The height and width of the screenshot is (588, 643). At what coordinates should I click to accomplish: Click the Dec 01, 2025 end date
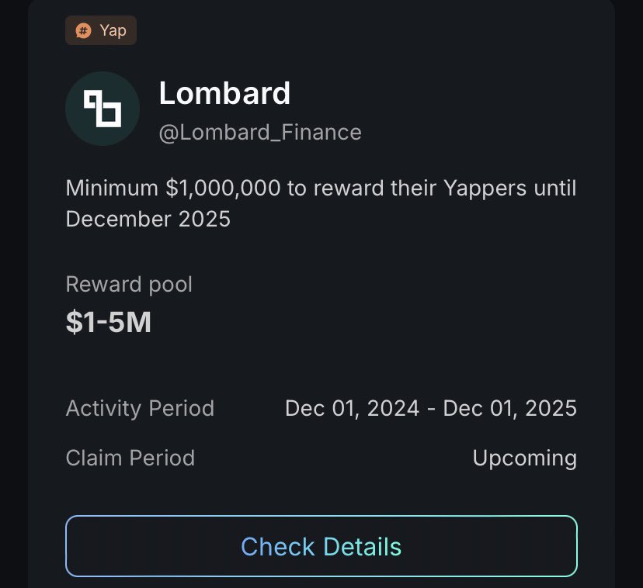510,409
